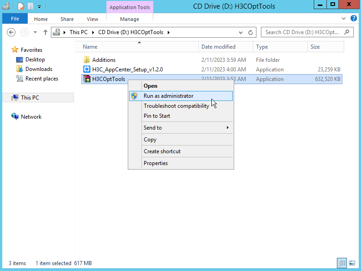
Task: Switch to Details view in status bar
Action: (x=342, y=263)
